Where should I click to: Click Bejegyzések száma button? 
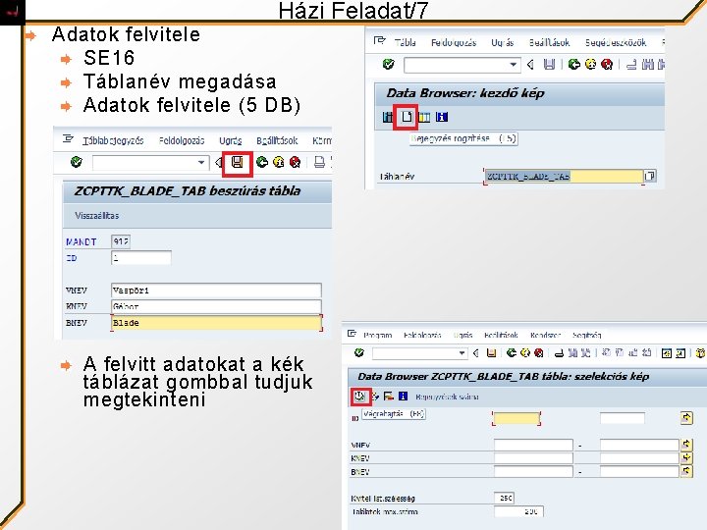tap(447, 397)
